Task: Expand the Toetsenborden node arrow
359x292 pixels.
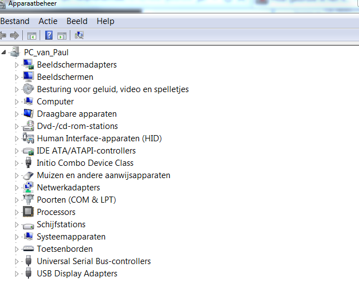Action: click(x=17, y=249)
